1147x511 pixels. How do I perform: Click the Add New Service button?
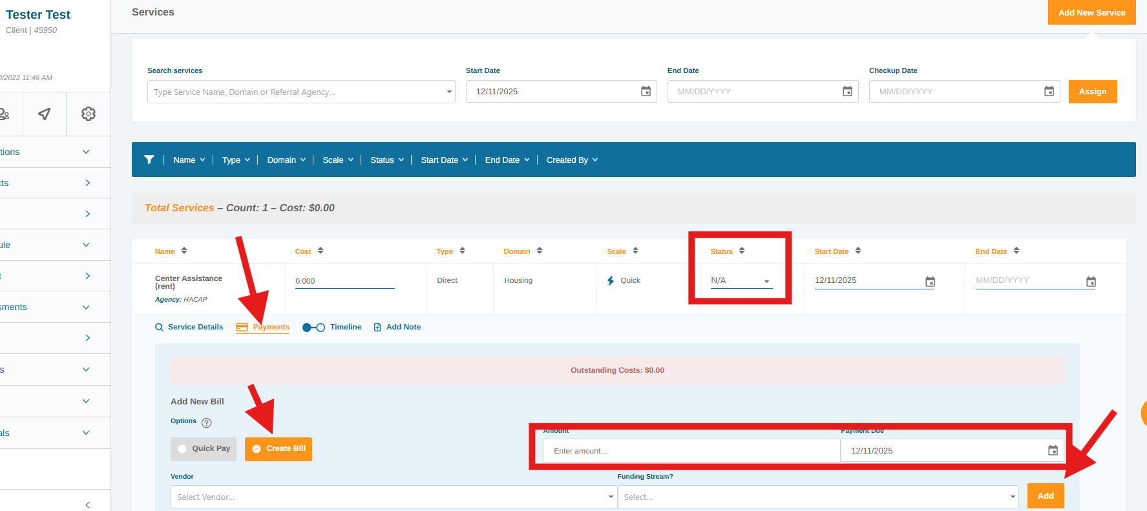coord(1091,12)
